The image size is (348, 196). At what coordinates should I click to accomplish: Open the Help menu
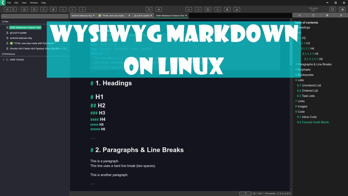tap(43, 3)
